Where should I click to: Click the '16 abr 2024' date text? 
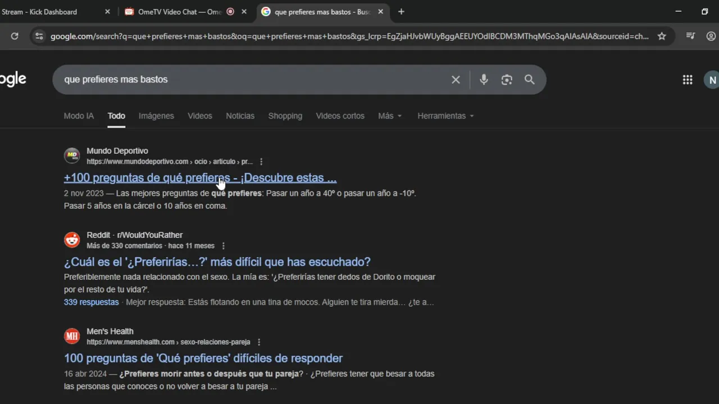pyautogui.click(x=85, y=374)
